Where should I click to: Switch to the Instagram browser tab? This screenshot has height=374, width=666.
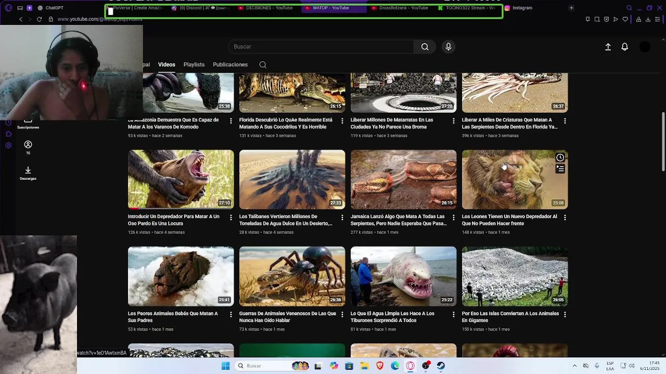click(522, 8)
